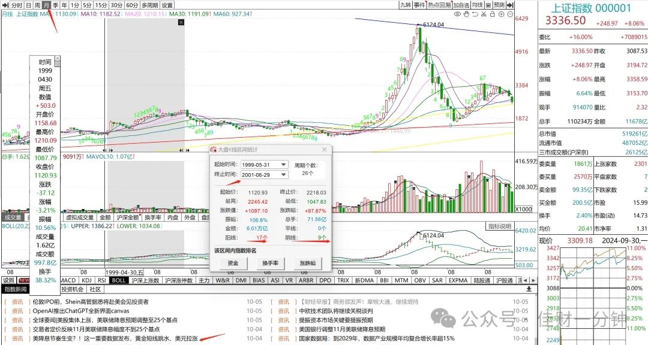Close the gray selected interval with the X icon
The width and height of the screenshot is (648, 345).
coord(181,22)
